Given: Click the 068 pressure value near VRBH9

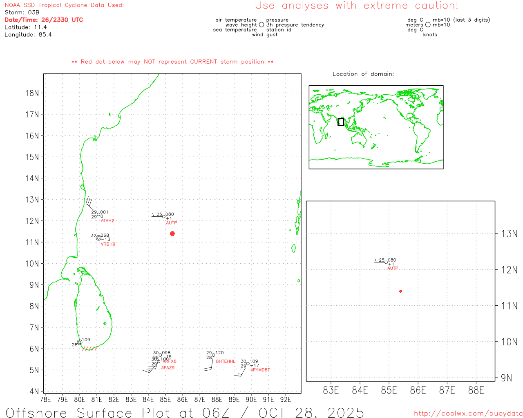Looking at the screenshot, I should click(105, 236).
